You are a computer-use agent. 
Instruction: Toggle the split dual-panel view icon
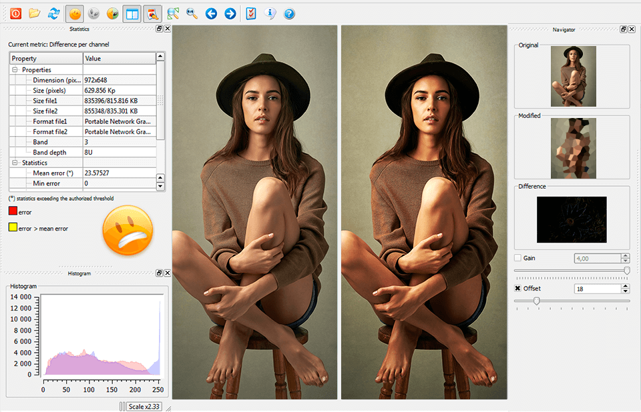click(x=132, y=13)
